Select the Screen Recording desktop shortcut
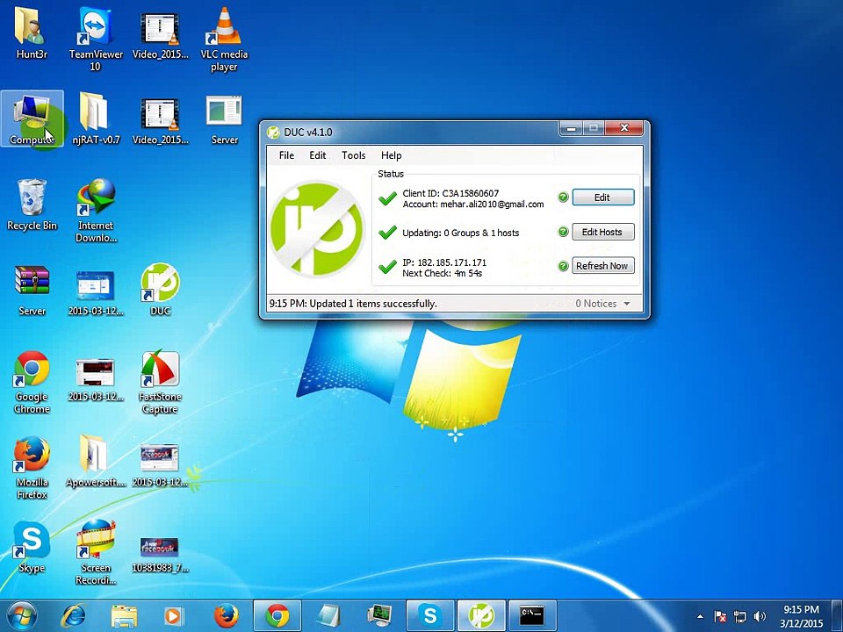 coord(96,552)
